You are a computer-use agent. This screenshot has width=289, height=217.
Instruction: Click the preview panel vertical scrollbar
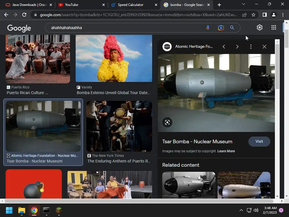(x=277, y=66)
